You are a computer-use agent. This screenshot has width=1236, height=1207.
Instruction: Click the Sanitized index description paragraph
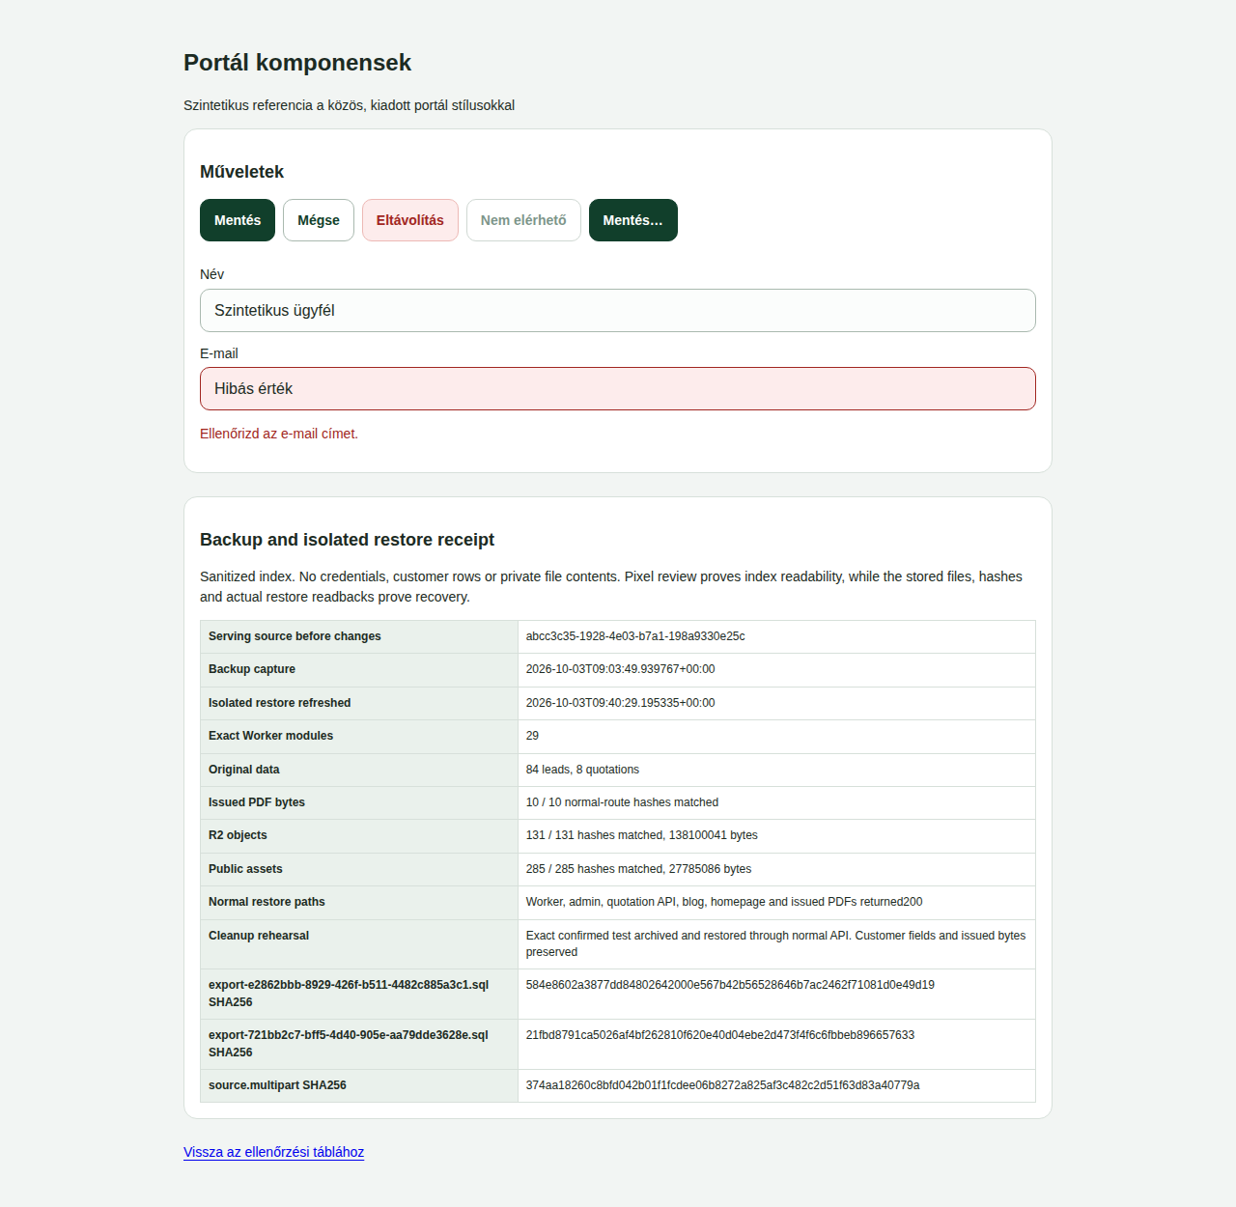coord(611,587)
